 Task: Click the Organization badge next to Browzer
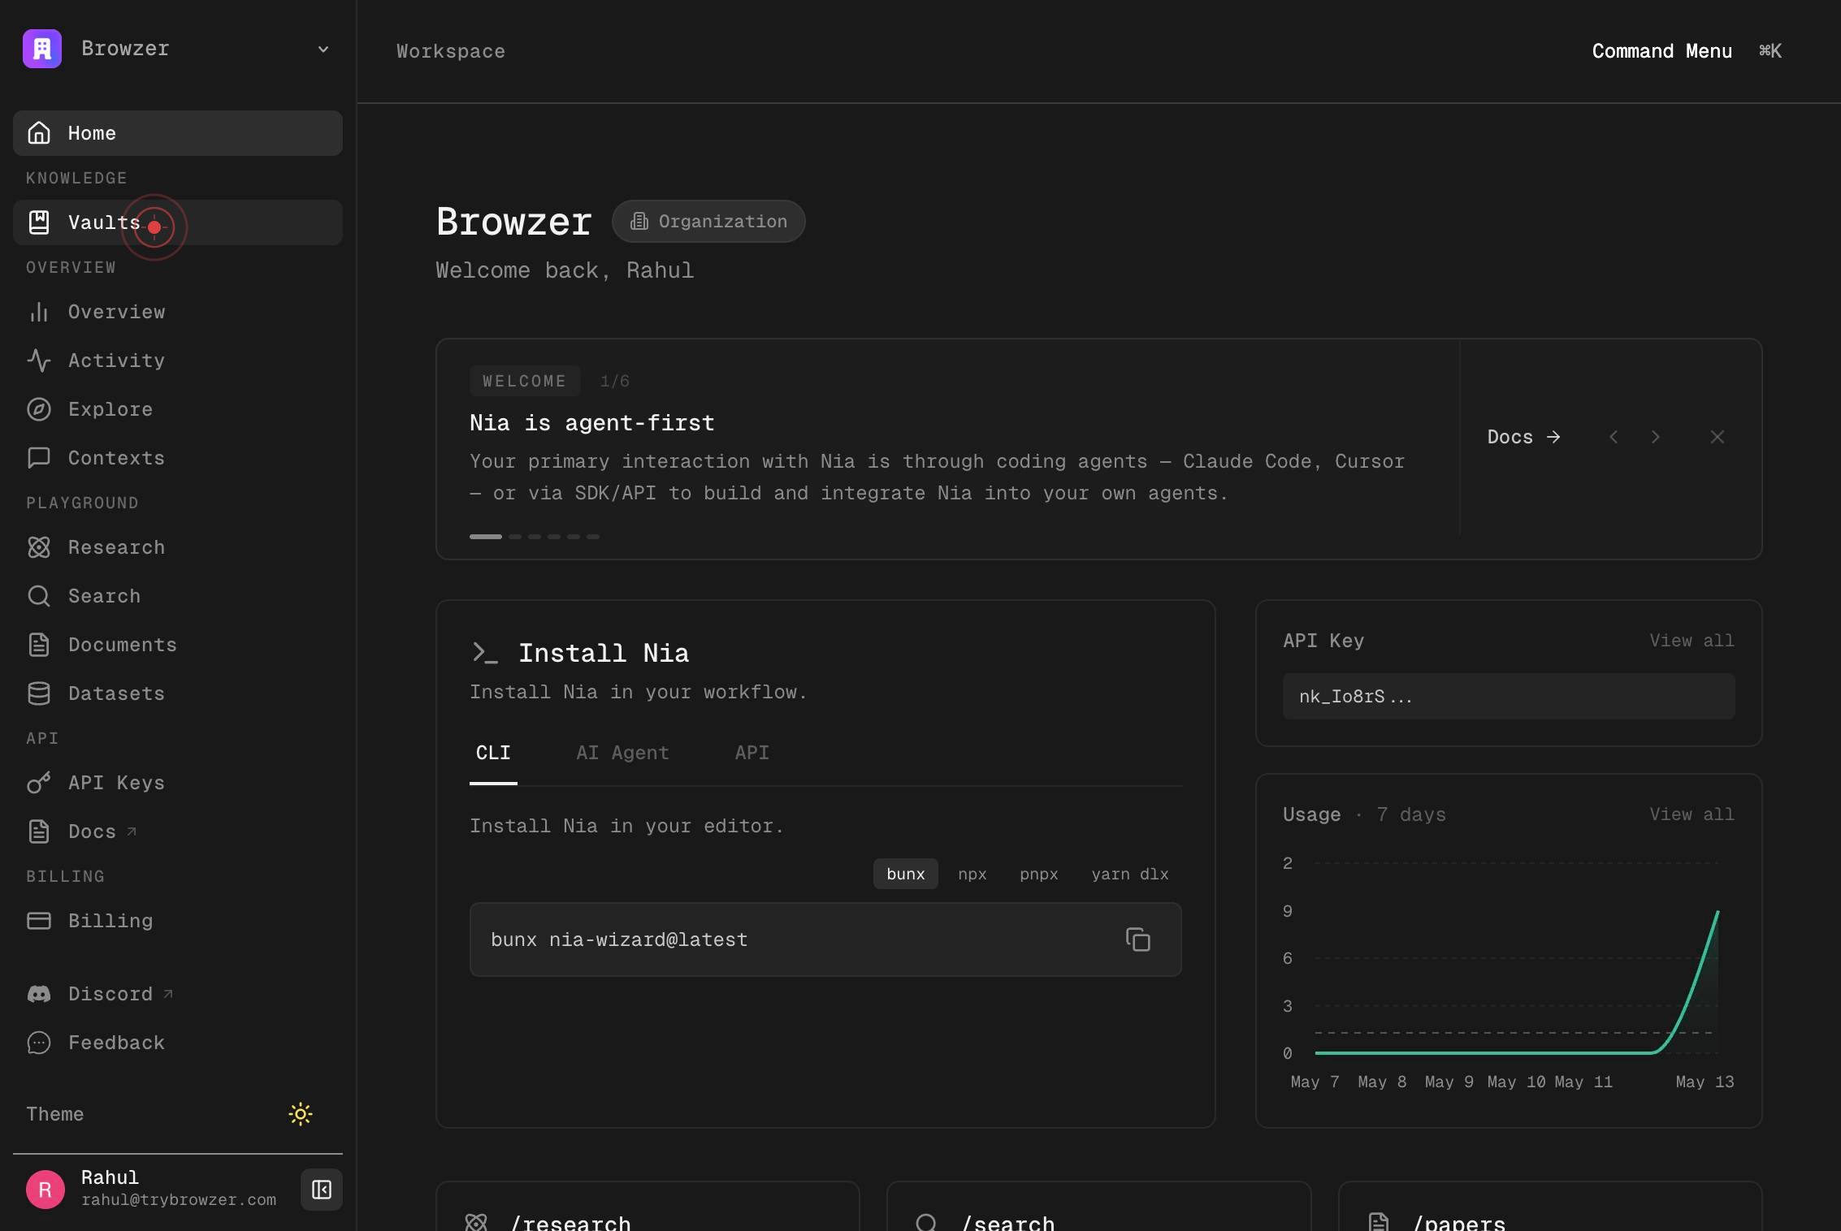(x=708, y=222)
